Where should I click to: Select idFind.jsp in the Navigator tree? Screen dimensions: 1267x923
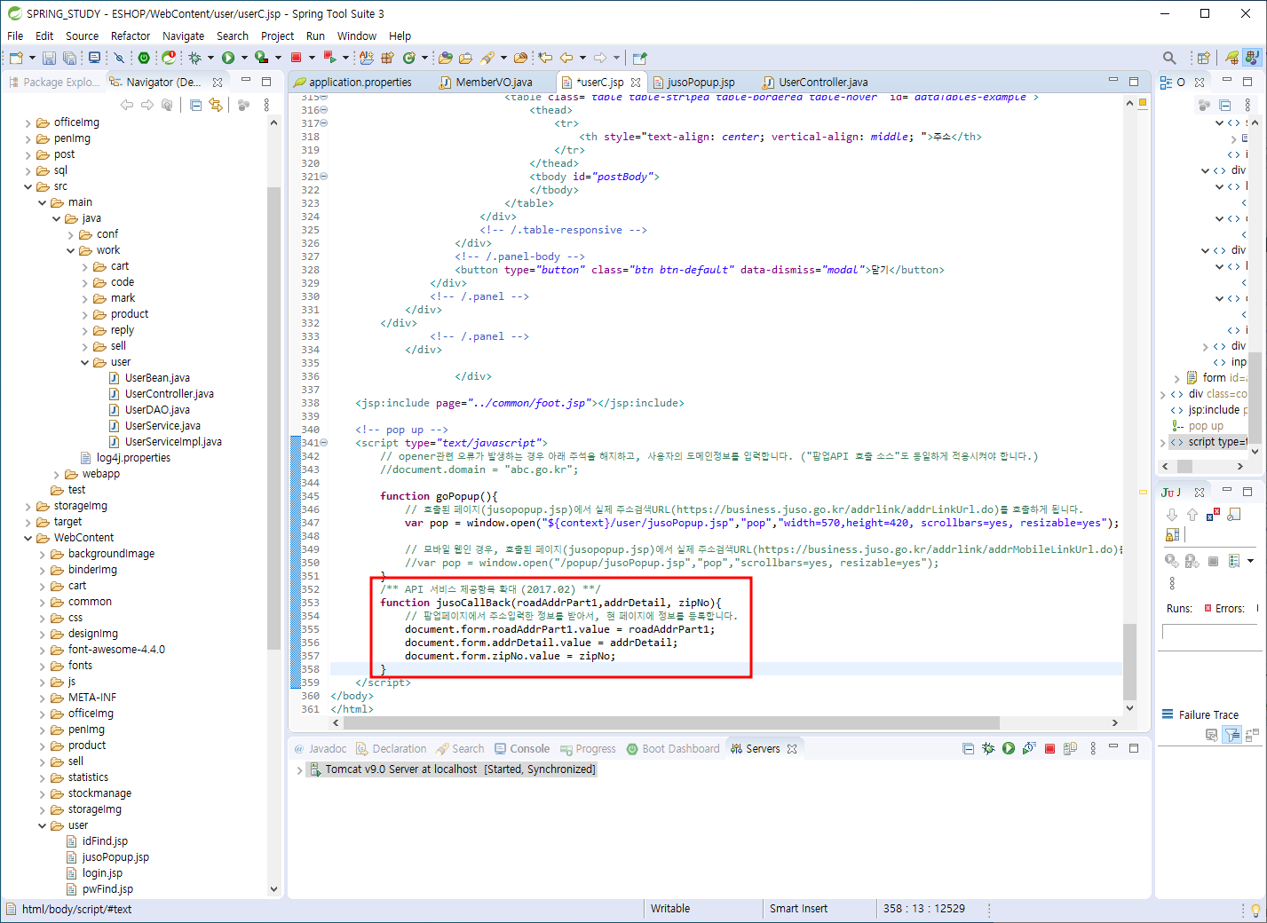click(x=97, y=841)
